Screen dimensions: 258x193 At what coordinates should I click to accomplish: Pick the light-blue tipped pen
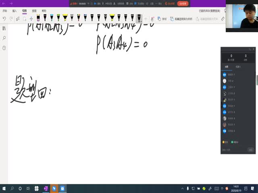pyautogui.click(x=52, y=18)
